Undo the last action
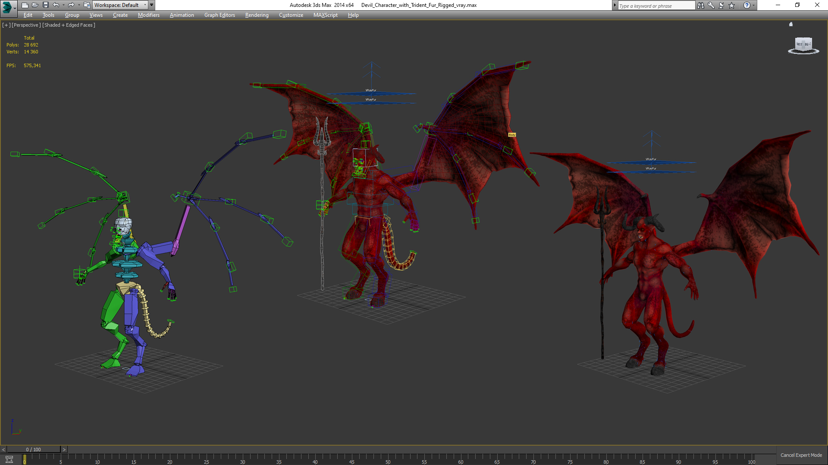The height and width of the screenshot is (465, 828). tap(56, 5)
